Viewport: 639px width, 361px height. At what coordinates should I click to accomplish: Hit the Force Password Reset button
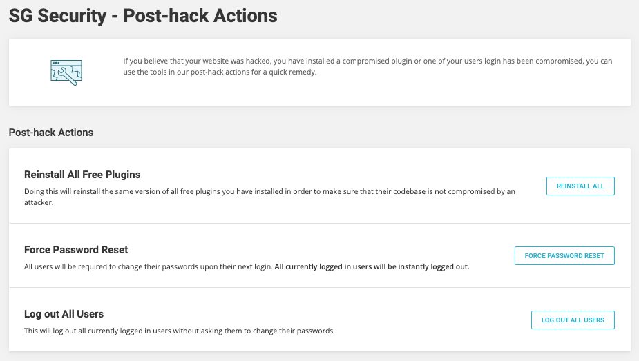point(564,255)
